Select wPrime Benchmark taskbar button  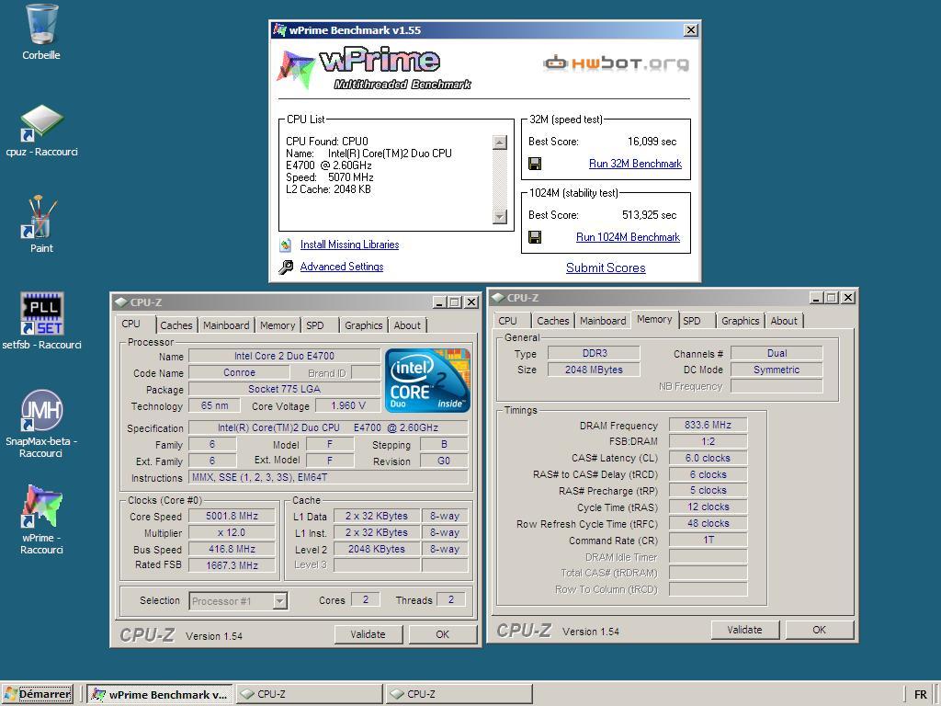click(x=160, y=695)
